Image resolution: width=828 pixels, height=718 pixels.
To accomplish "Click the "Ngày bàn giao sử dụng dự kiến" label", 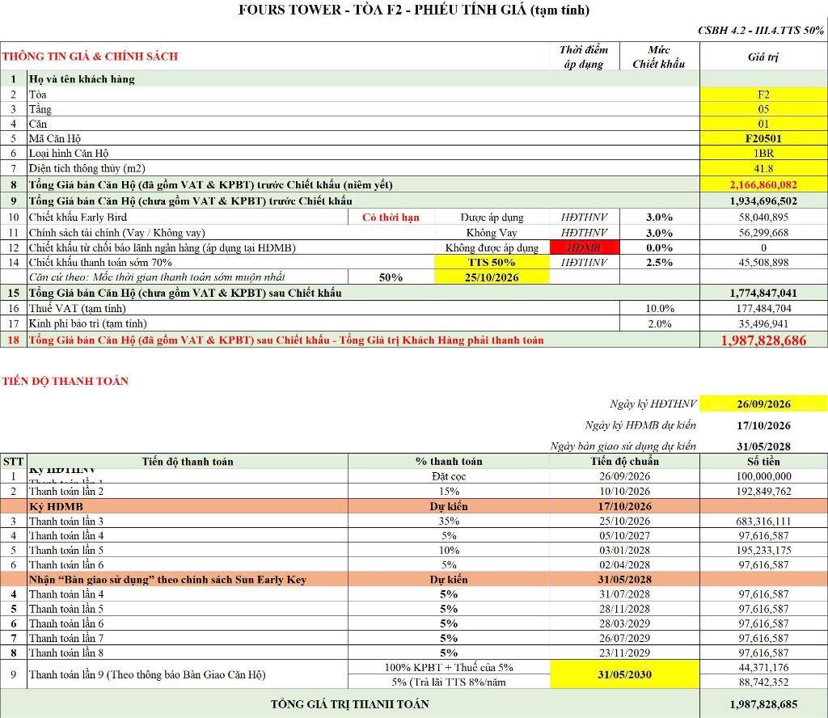I will click(x=623, y=446).
